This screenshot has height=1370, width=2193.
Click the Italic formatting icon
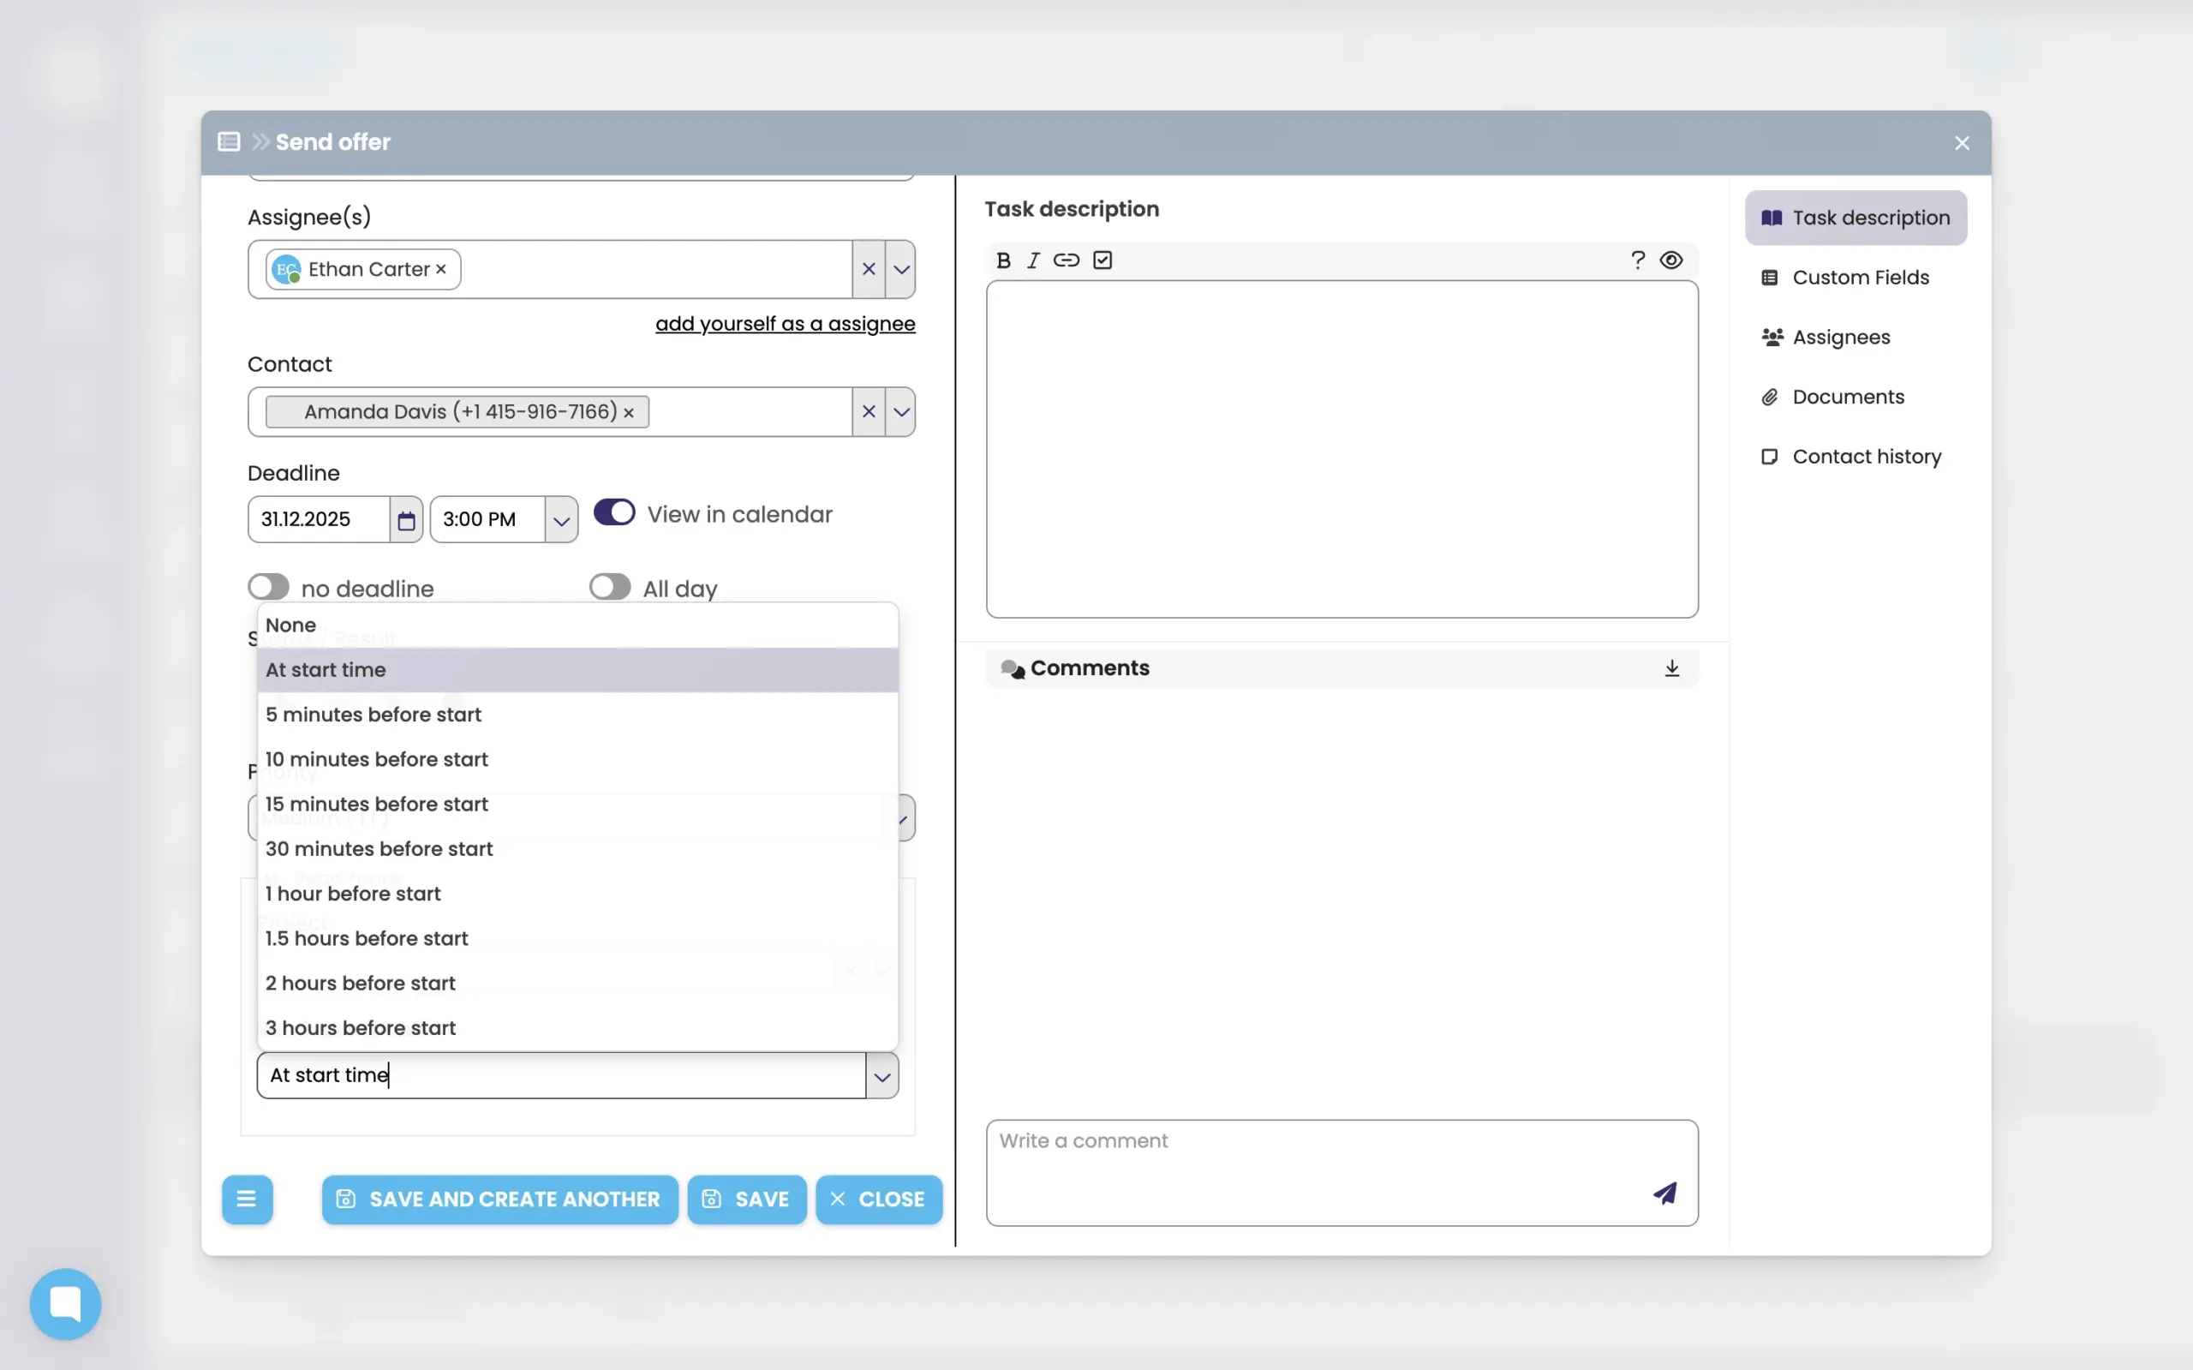click(1032, 261)
